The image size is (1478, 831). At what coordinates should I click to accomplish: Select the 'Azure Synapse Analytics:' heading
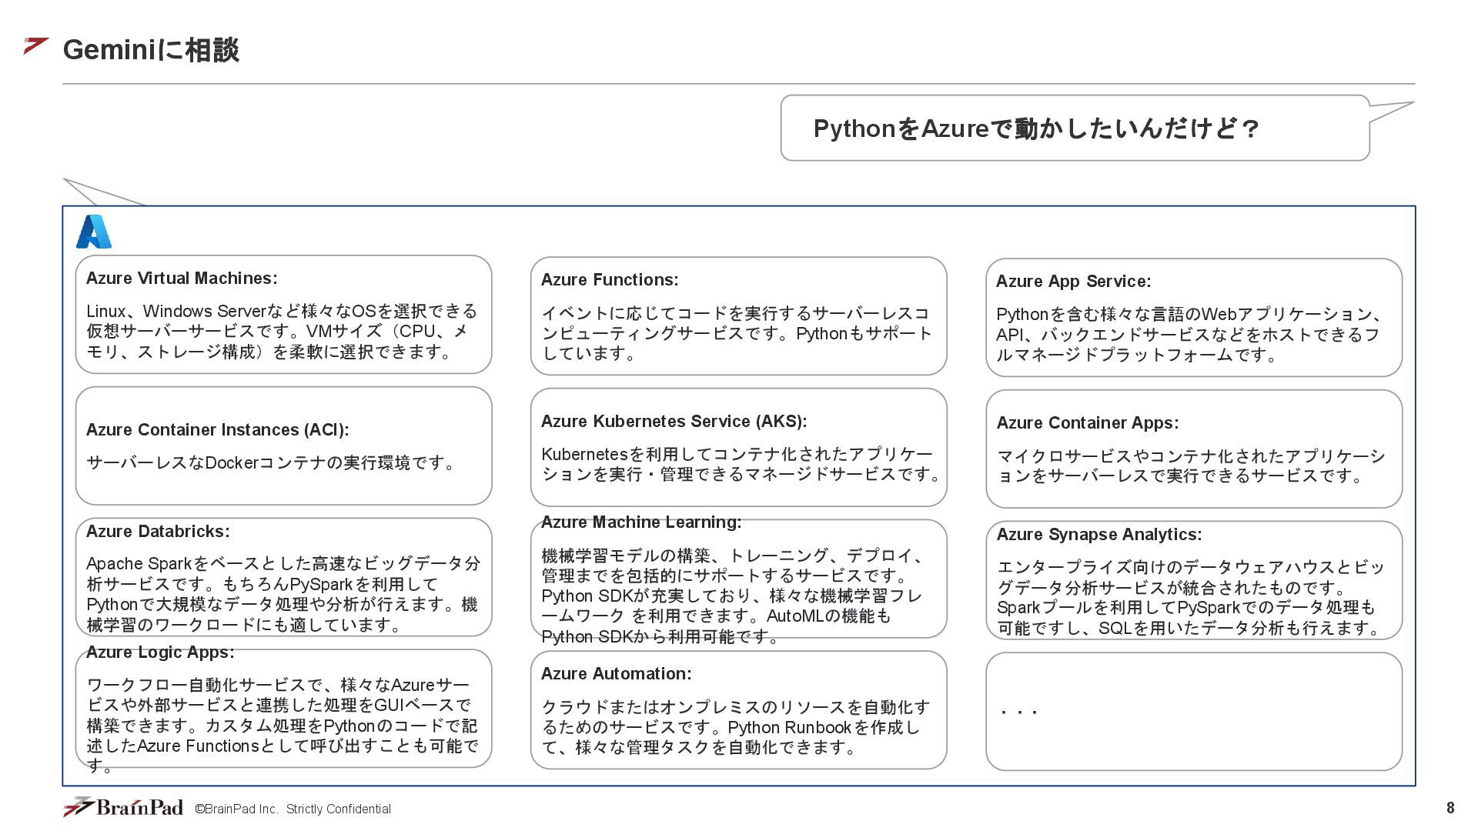click(x=1099, y=535)
